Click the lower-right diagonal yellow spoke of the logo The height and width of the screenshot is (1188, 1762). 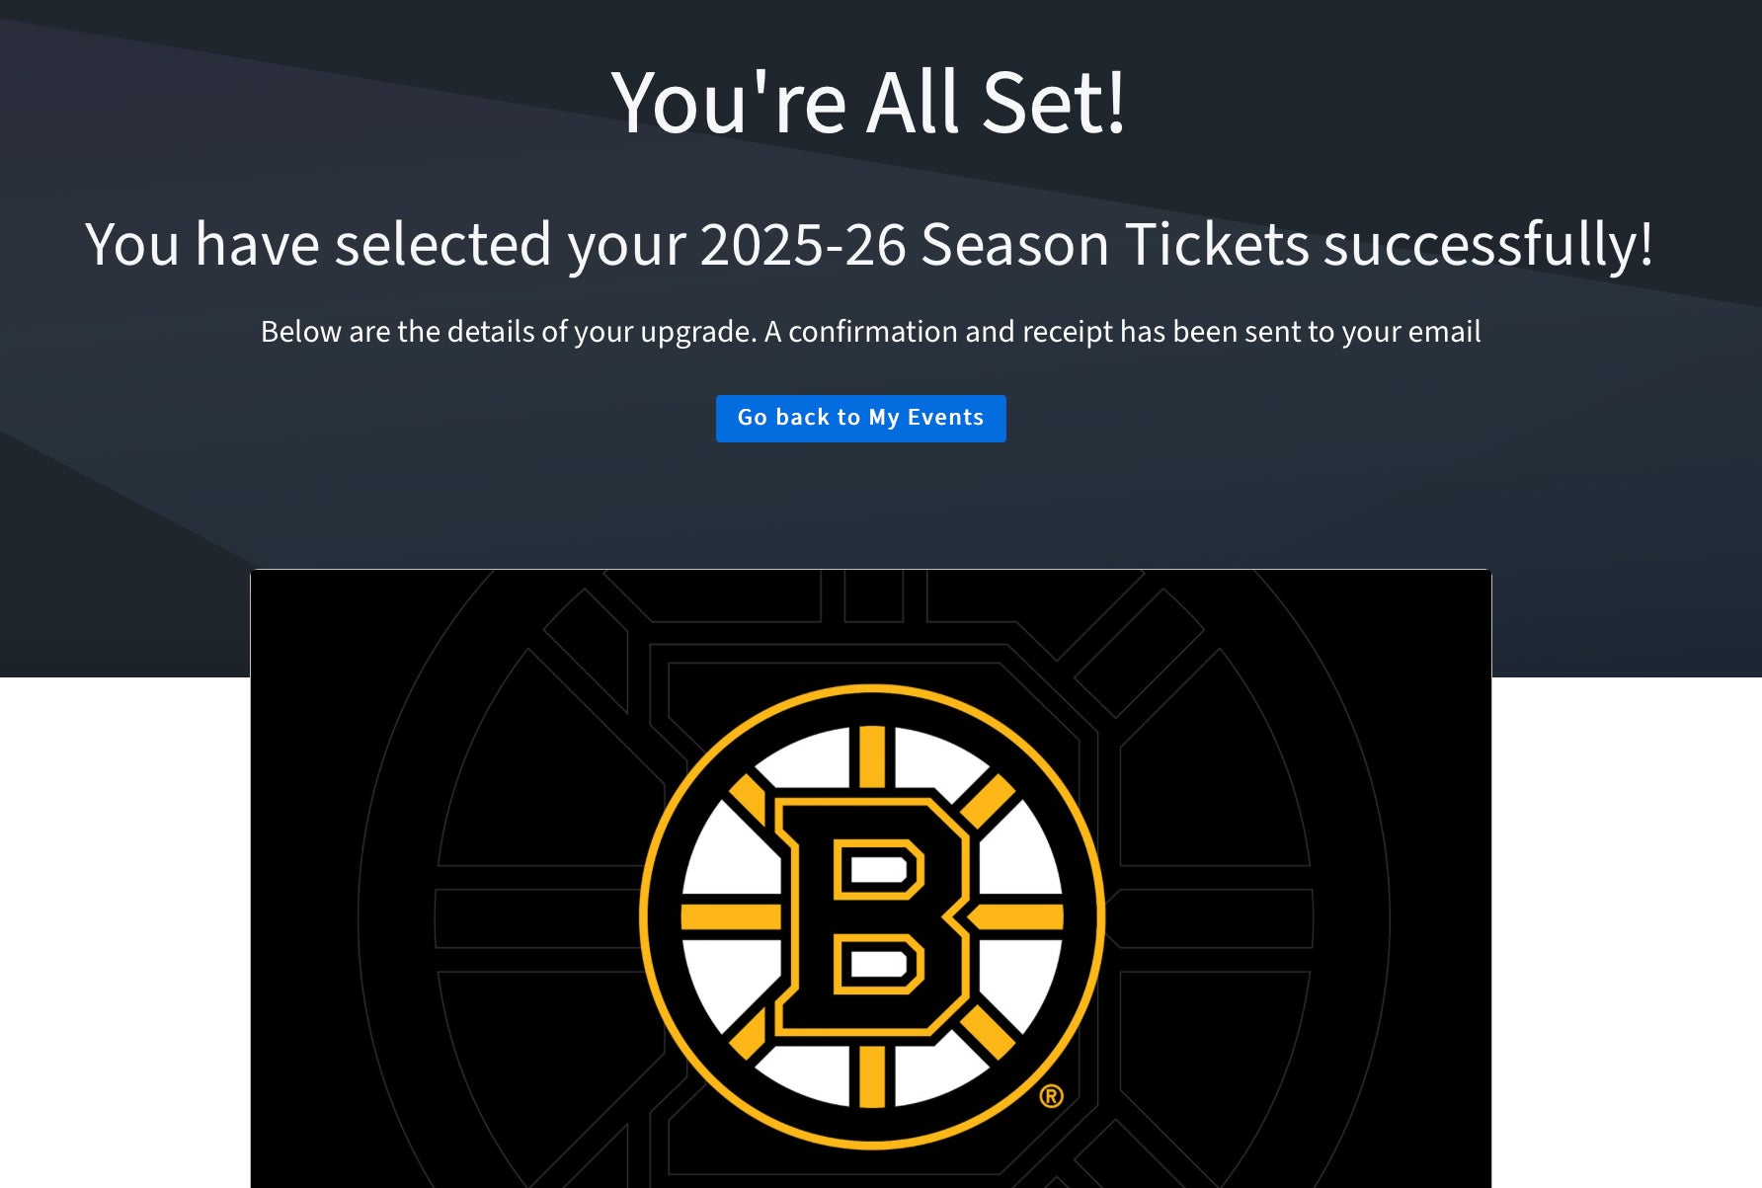[992, 1034]
